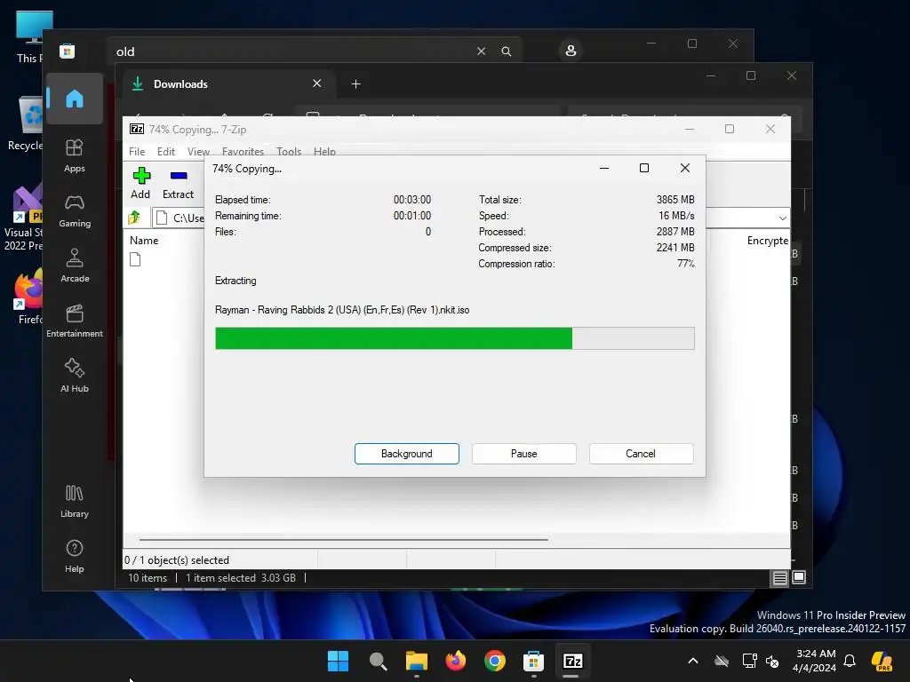Image resolution: width=910 pixels, height=682 pixels.
Task: Clear the Microsoft Store search text
Action: click(481, 51)
